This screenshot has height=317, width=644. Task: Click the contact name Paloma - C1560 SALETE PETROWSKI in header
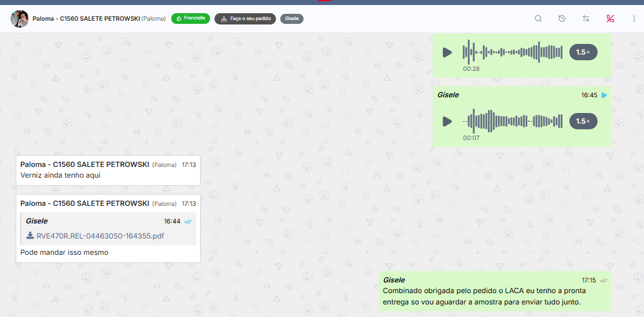pyautogui.click(x=85, y=19)
